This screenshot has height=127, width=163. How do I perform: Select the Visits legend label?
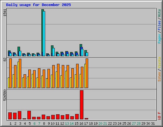(x=159, y=63)
